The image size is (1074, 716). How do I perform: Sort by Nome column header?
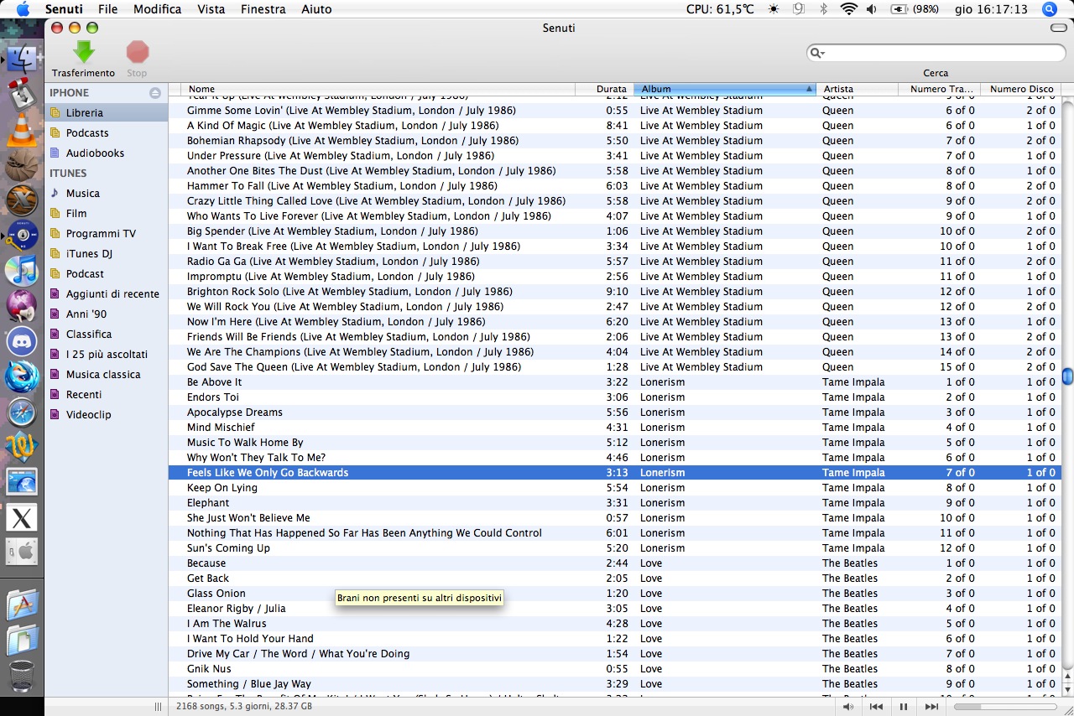pos(378,89)
